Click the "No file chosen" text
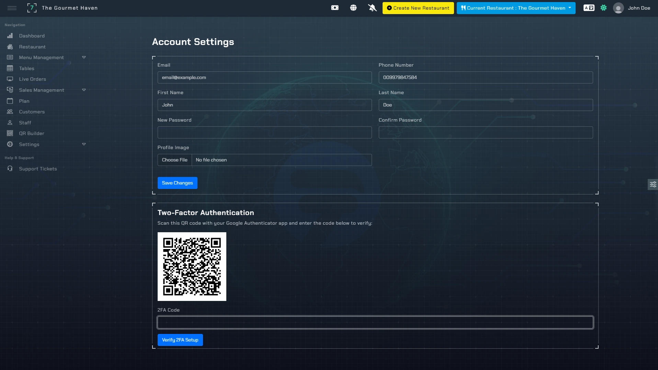 (211, 160)
